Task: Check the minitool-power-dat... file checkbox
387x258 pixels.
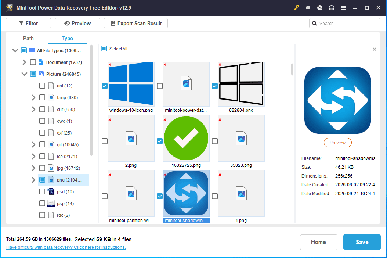Action: (x=160, y=86)
